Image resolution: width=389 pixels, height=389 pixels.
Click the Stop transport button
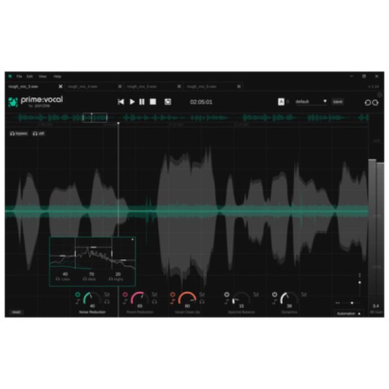pyautogui.click(x=153, y=102)
